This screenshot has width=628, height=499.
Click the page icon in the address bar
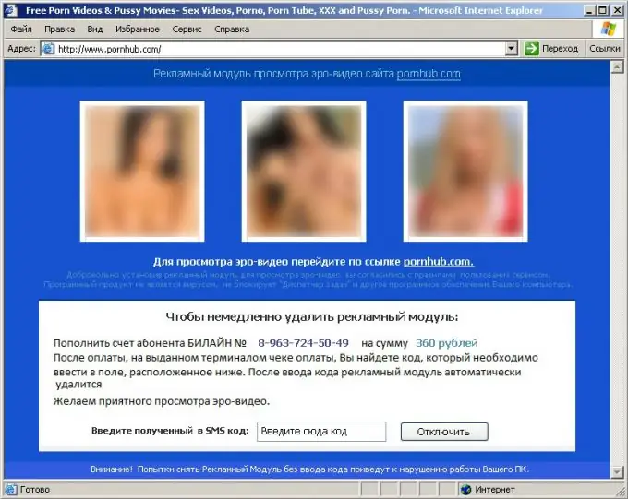pyautogui.click(x=48, y=49)
